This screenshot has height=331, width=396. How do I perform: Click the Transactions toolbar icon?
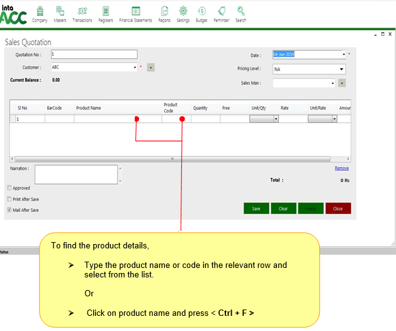82,11
